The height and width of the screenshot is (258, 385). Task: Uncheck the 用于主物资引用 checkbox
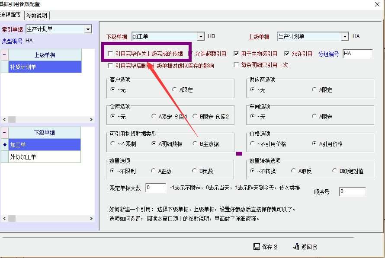coord(236,54)
